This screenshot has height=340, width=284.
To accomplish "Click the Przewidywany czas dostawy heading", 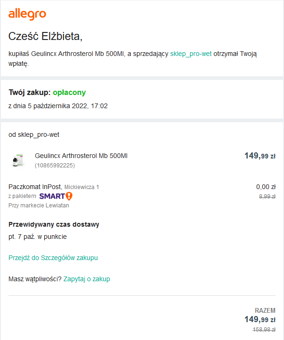I will pos(54,224).
